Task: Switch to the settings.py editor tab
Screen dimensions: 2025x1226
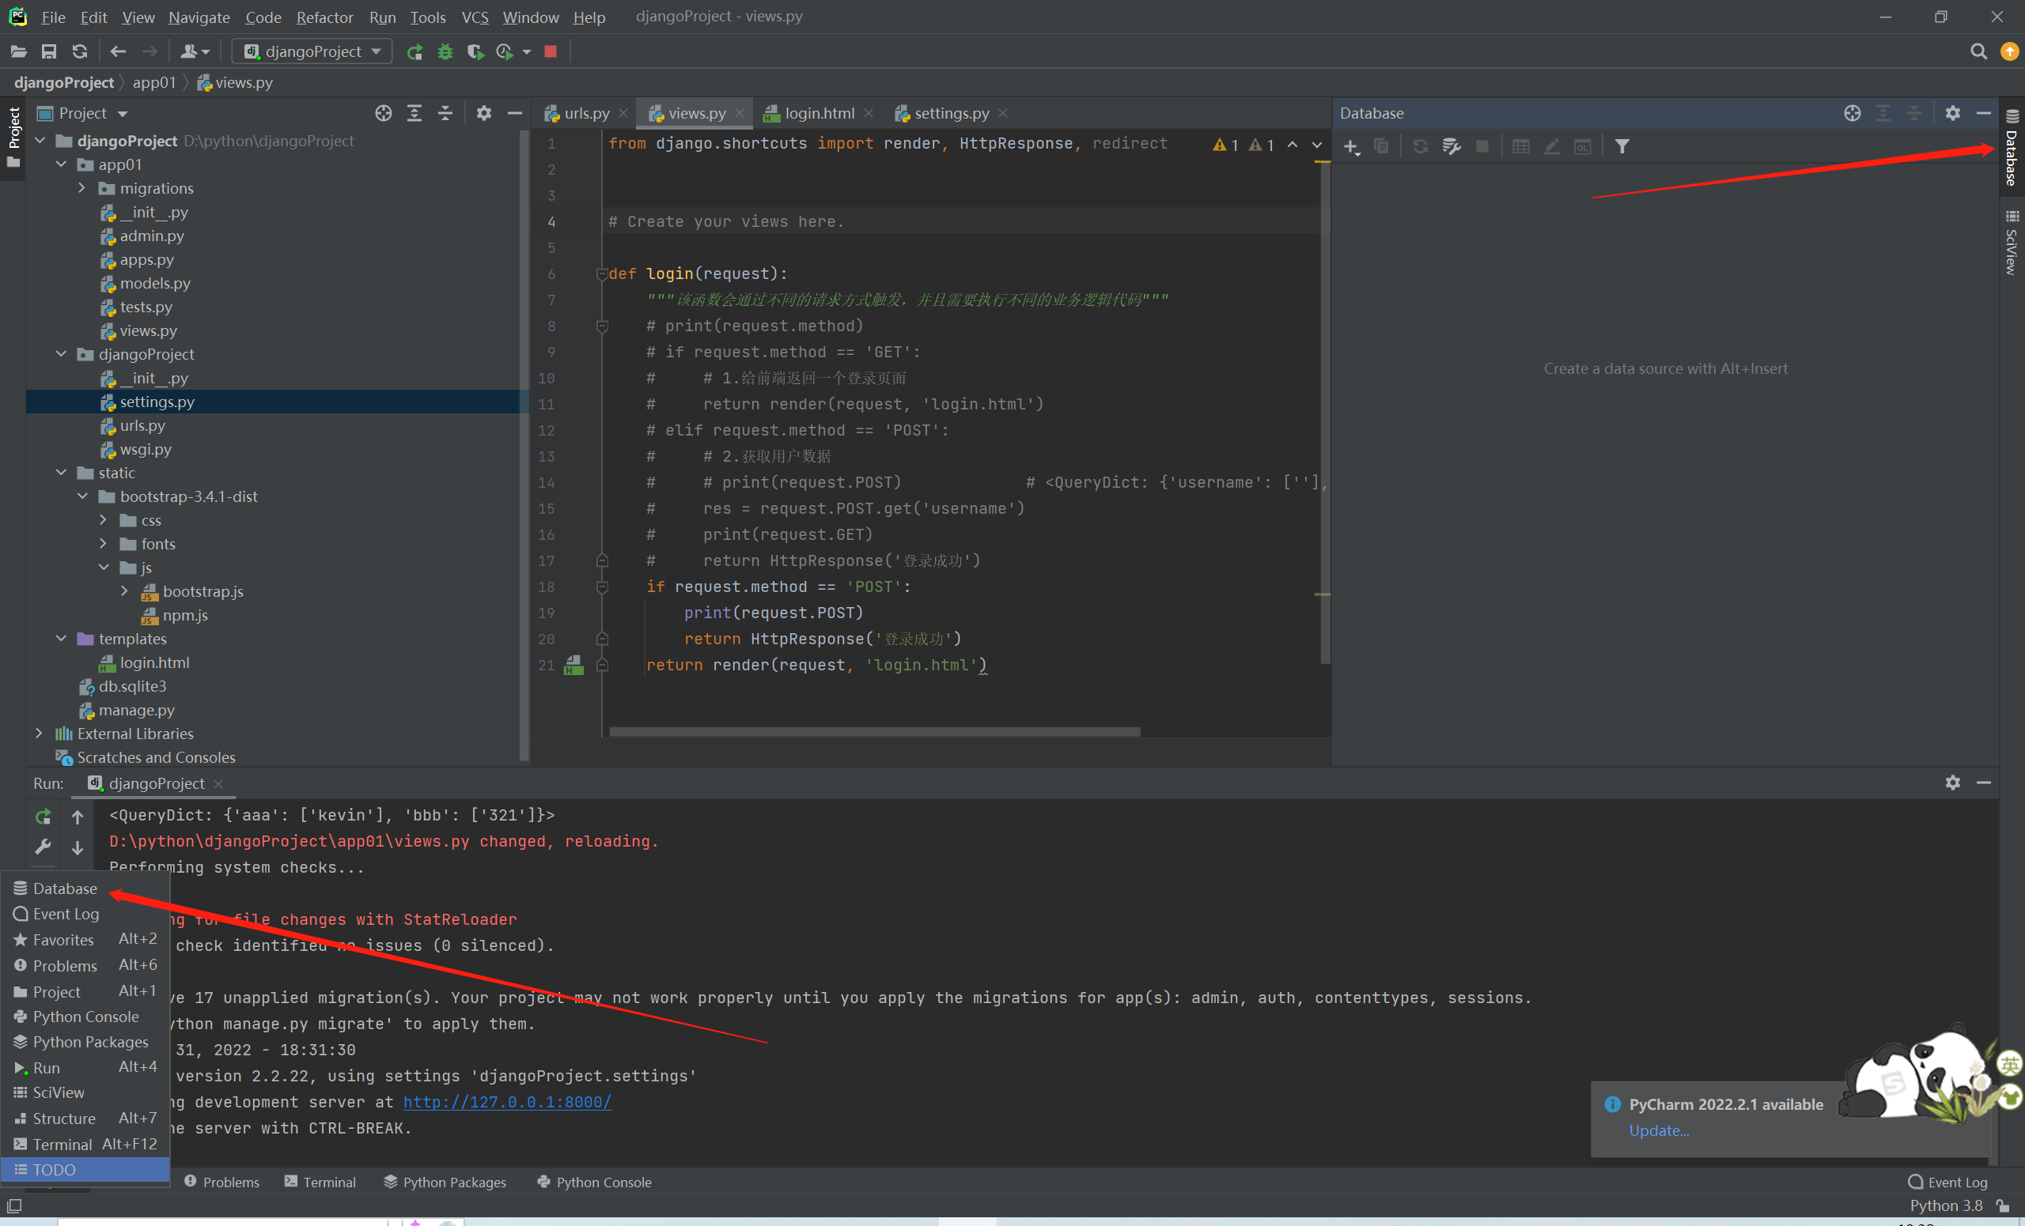Action: coord(950,113)
